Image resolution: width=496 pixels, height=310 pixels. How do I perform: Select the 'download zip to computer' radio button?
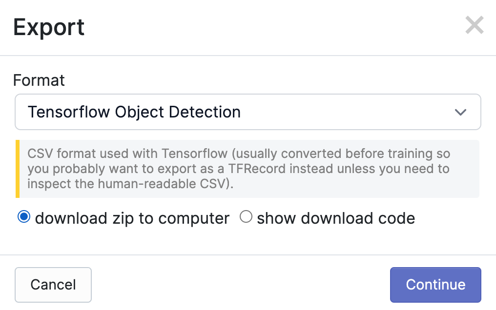click(23, 217)
